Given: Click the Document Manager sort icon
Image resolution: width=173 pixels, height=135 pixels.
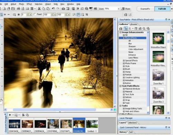Looking at the screenshot, I should click(x=23, y=115).
